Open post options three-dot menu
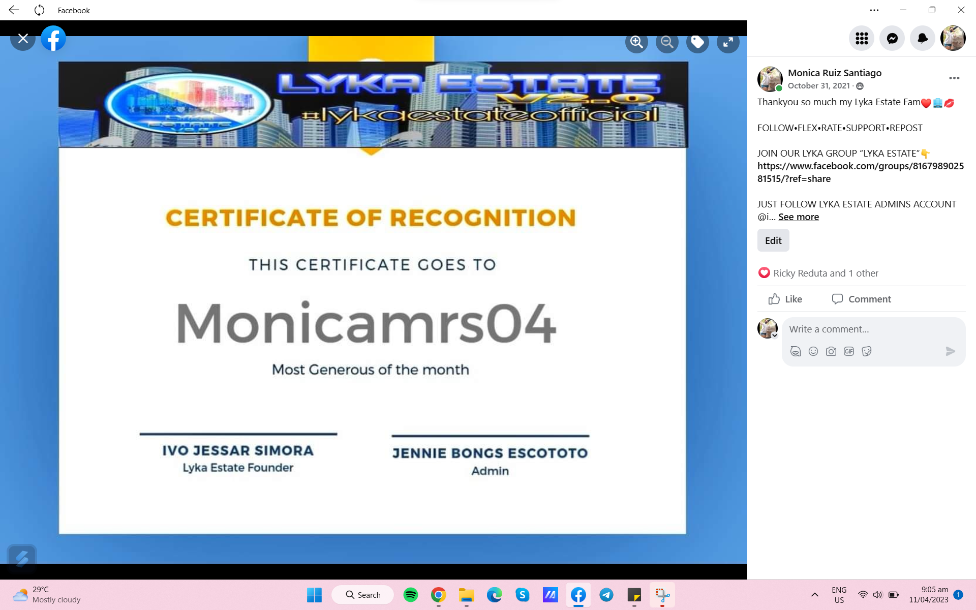Screen dimensions: 976x610 954,78
